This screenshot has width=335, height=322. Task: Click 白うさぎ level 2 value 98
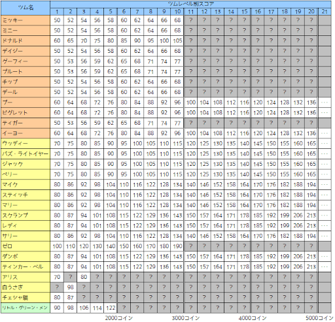click(71, 287)
